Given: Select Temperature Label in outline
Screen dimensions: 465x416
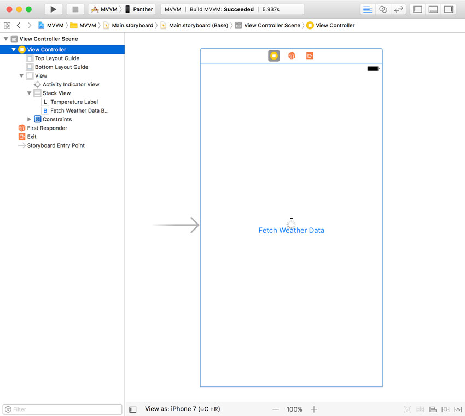Looking at the screenshot, I should [x=74, y=102].
